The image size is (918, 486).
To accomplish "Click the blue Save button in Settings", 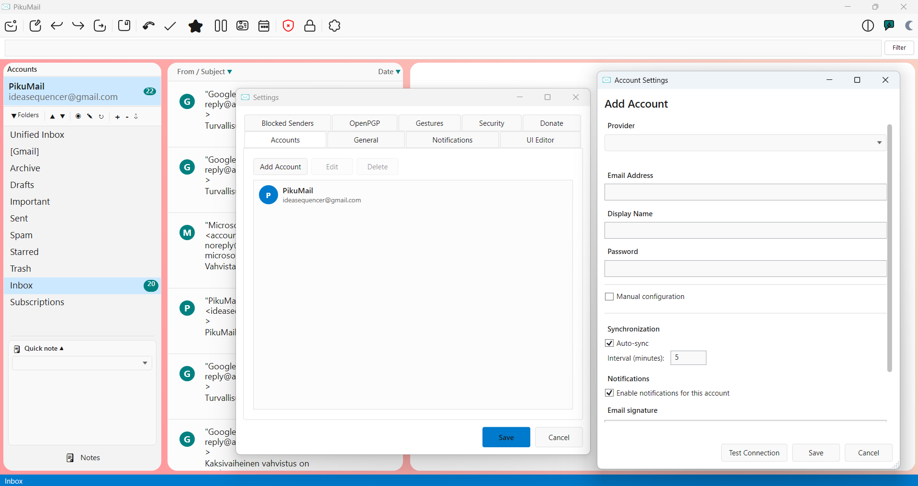I will (506, 437).
